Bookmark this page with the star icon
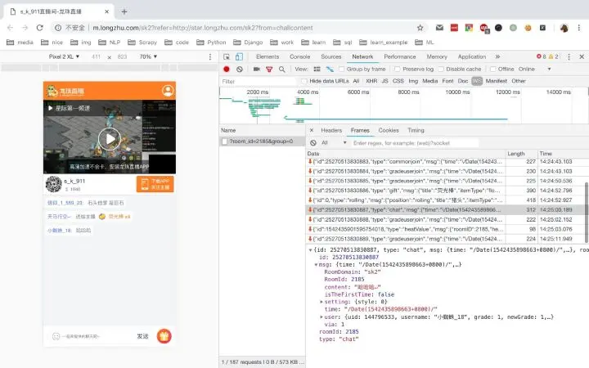Screen dimensions: 589x368 coord(420,28)
